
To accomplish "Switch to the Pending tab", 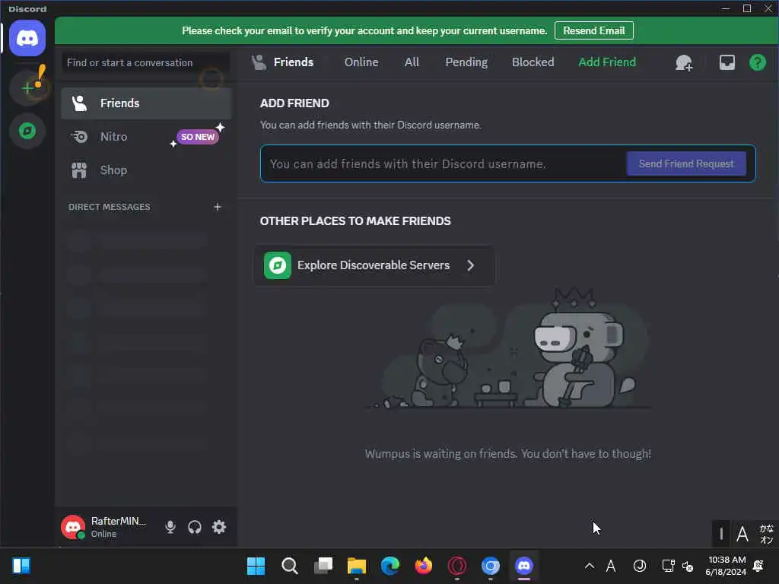I will coord(466,62).
